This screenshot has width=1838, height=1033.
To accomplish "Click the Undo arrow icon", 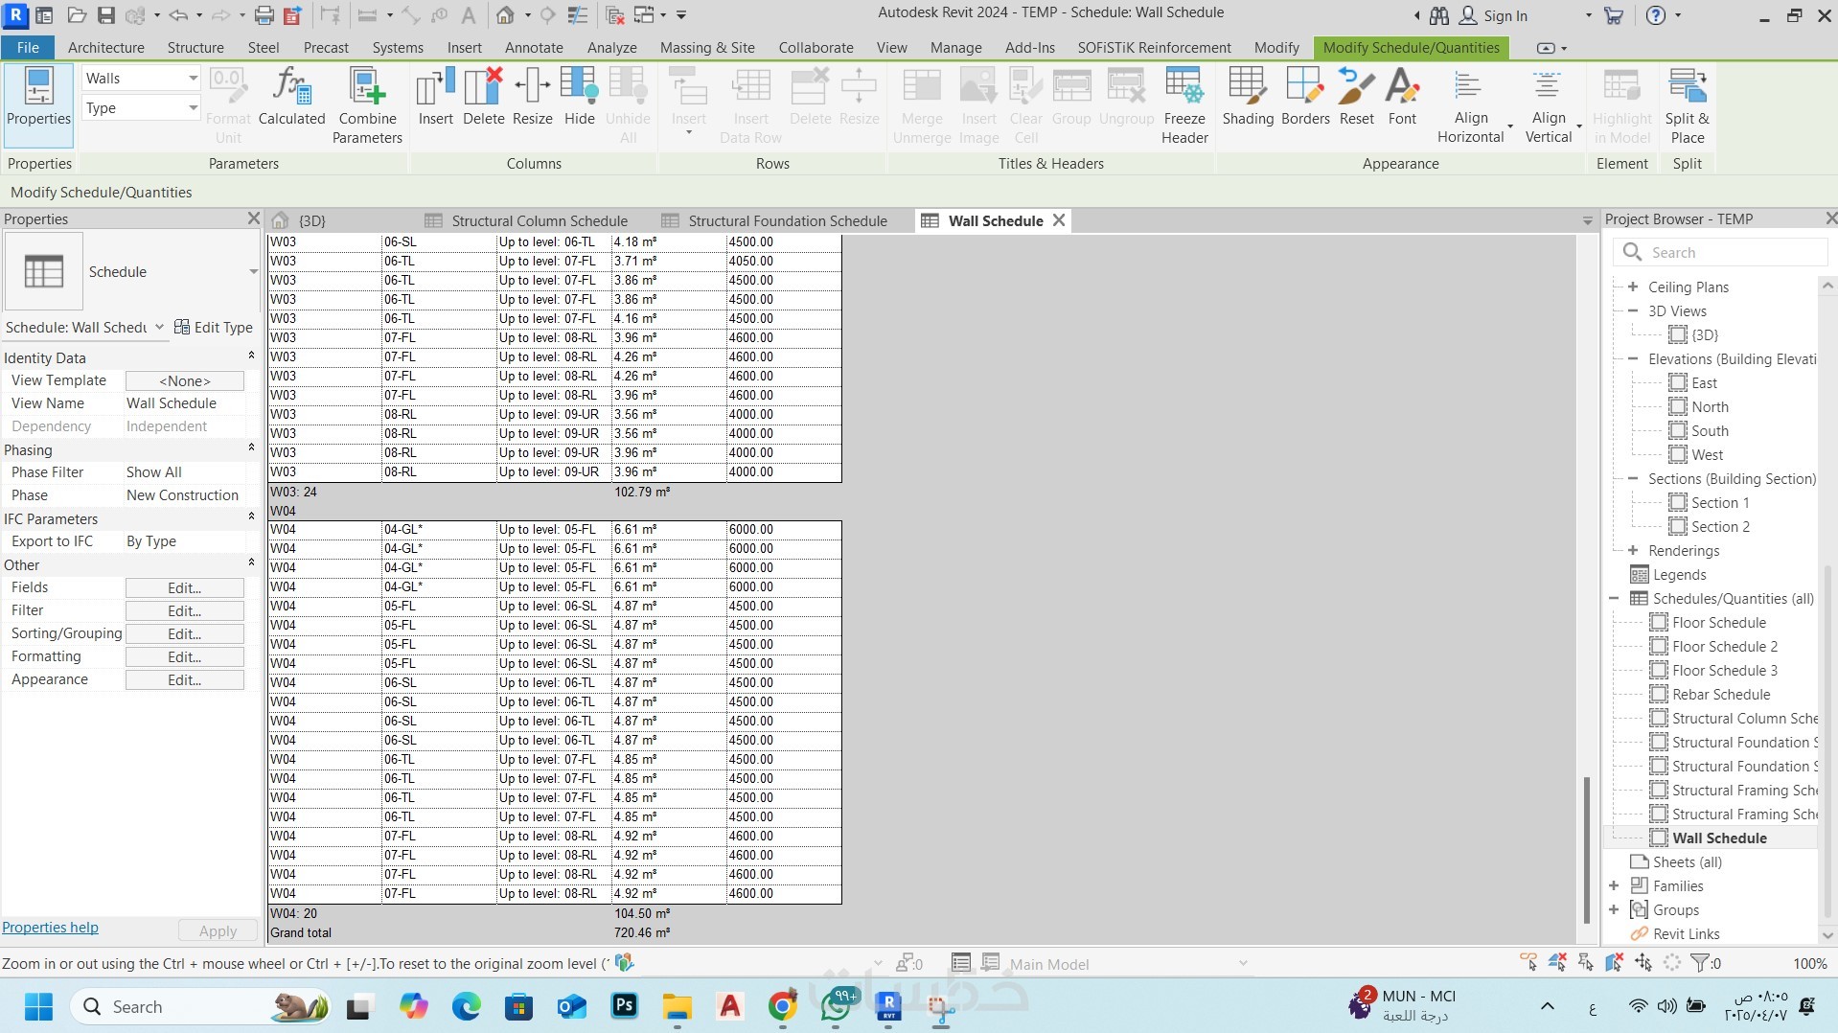I will coord(178,15).
